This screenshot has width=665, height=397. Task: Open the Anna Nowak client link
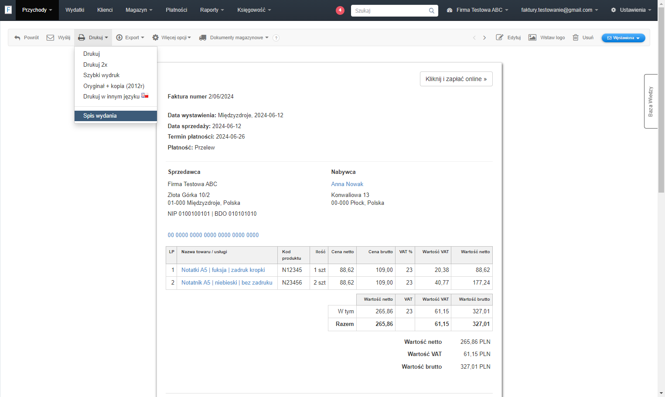pyautogui.click(x=347, y=184)
